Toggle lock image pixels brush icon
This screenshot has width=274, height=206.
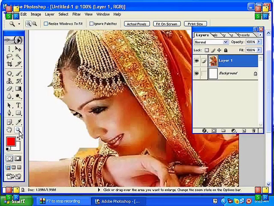(213, 50)
